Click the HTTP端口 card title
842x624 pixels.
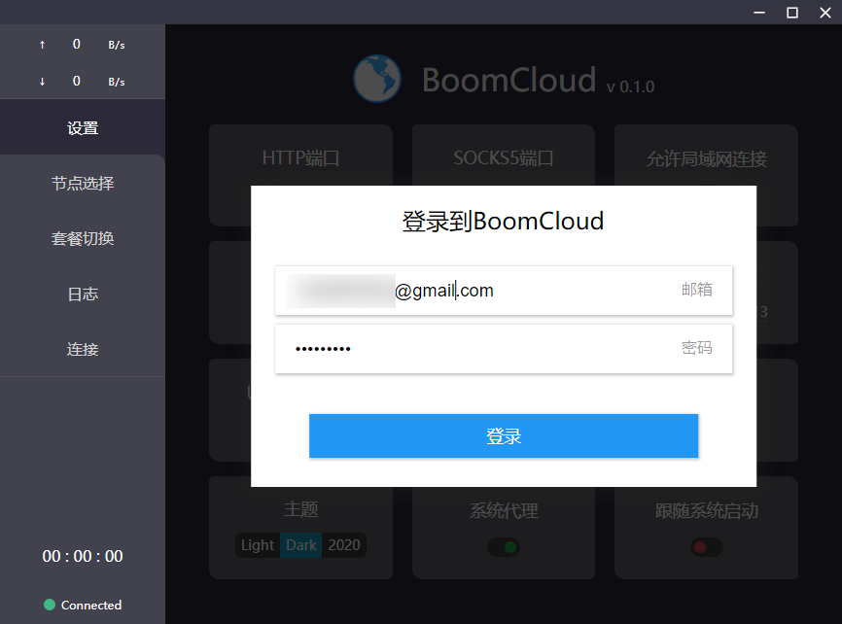pyautogui.click(x=300, y=157)
